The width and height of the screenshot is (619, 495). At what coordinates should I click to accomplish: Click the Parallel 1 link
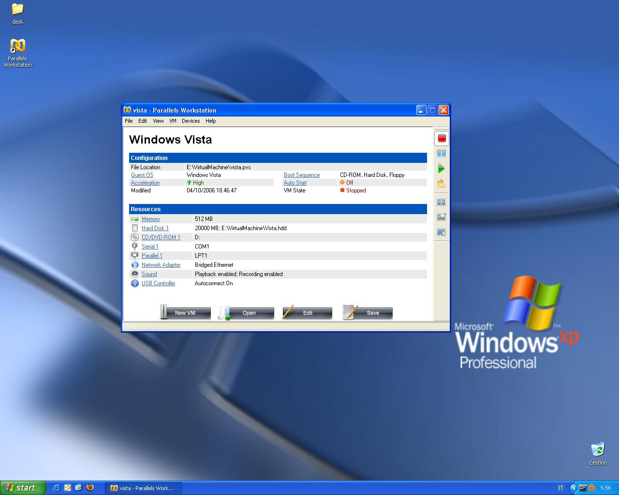152,256
